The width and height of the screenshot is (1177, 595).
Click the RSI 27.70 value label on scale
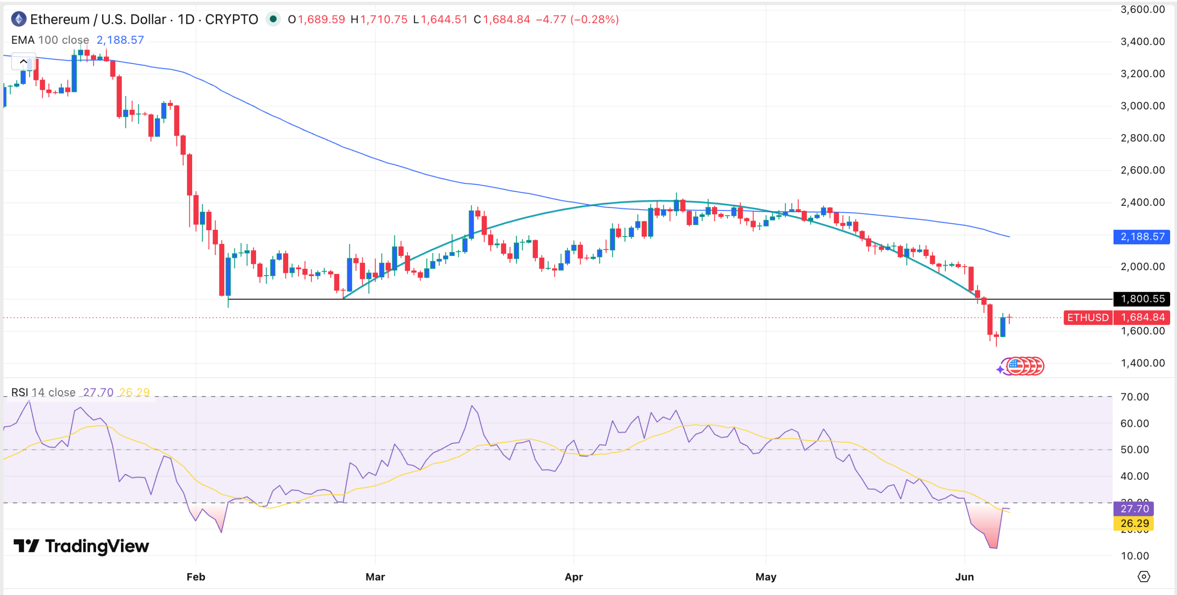[x=1134, y=509]
